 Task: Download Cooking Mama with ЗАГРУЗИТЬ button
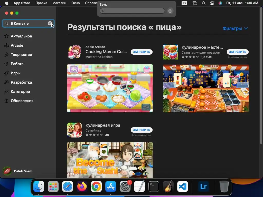[x=142, y=52]
